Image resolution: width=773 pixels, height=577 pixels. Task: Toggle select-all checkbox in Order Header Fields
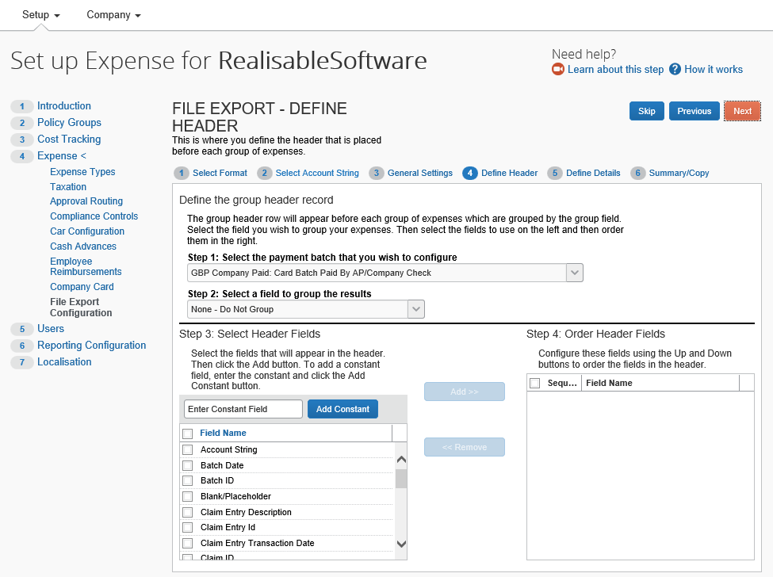point(534,384)
